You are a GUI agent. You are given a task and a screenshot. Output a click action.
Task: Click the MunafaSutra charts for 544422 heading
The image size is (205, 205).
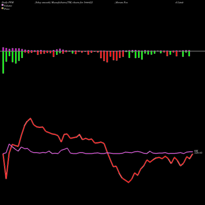tap(64, 2)
